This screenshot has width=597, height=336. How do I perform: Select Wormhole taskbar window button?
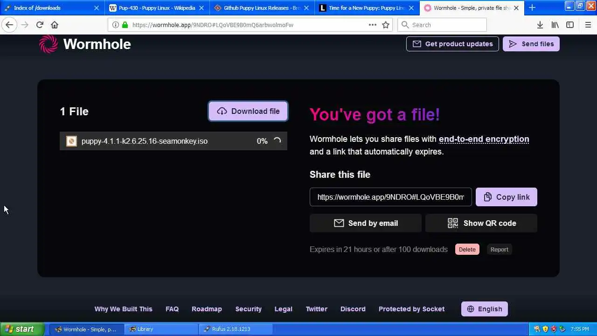[x=87, y=329]
